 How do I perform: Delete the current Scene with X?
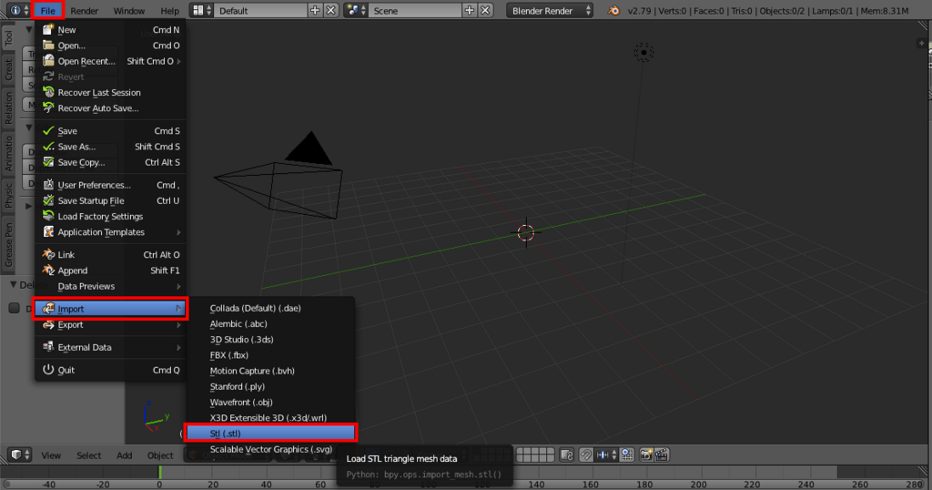click(x=486, y=10)
